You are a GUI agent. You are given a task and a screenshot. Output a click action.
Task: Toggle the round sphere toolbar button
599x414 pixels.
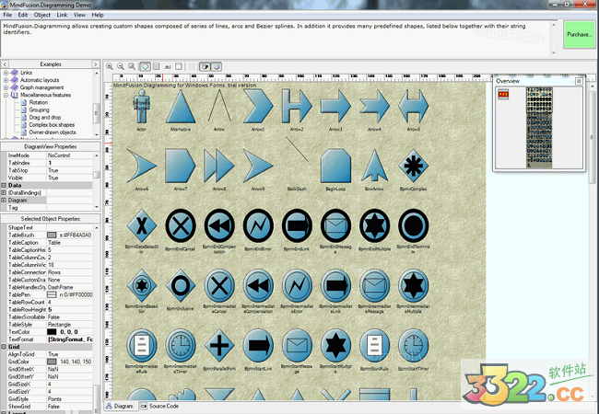217,66
